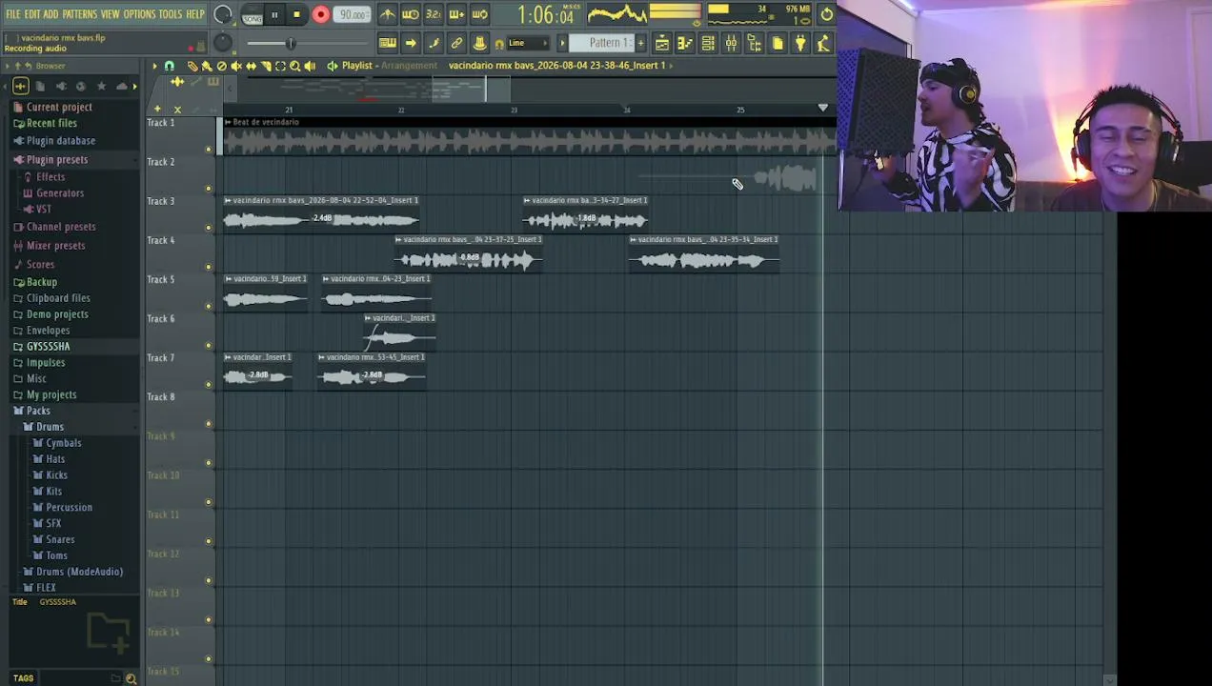This screenshot has width=1212, height=686.
Task: Collapse the Drums folder under Packs
Action: pos(50,427)
